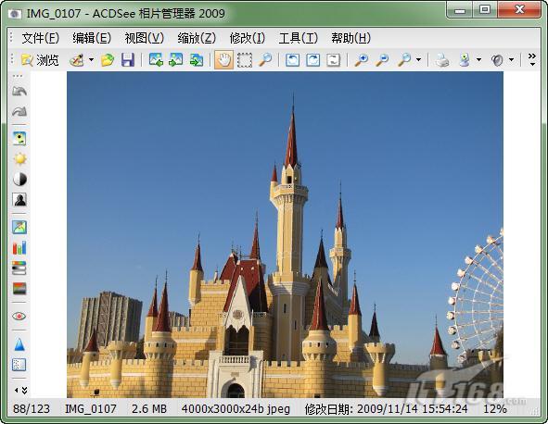Click the send/share person icon
This screenshot has height=424, width=548.
point(465,60)
